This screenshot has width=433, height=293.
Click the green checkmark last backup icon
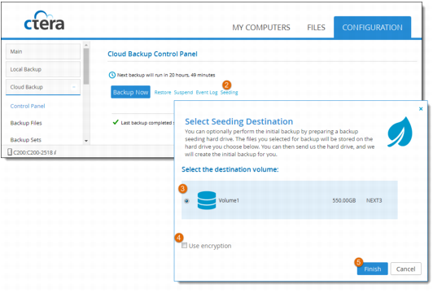(116, 122)
